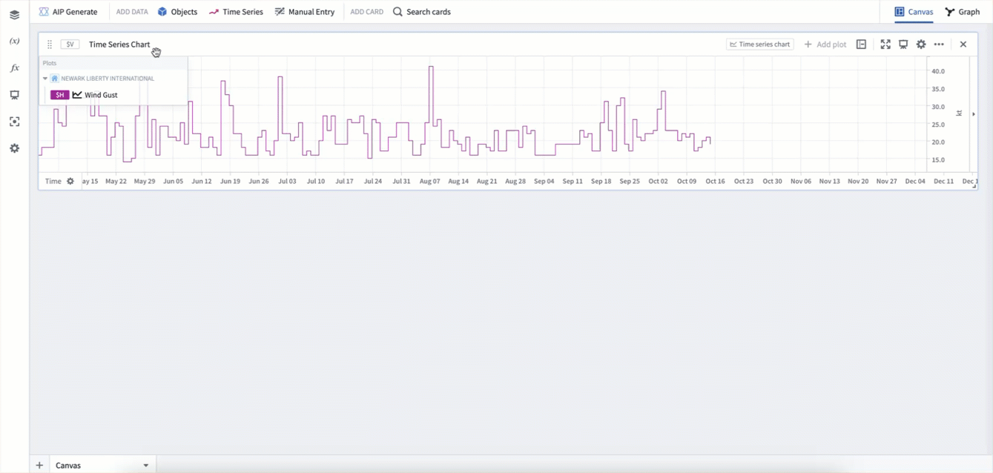Collapse the NEWARK LIBERTY INTERNATIONAL group
993x473 pixels.
[45, 78]
